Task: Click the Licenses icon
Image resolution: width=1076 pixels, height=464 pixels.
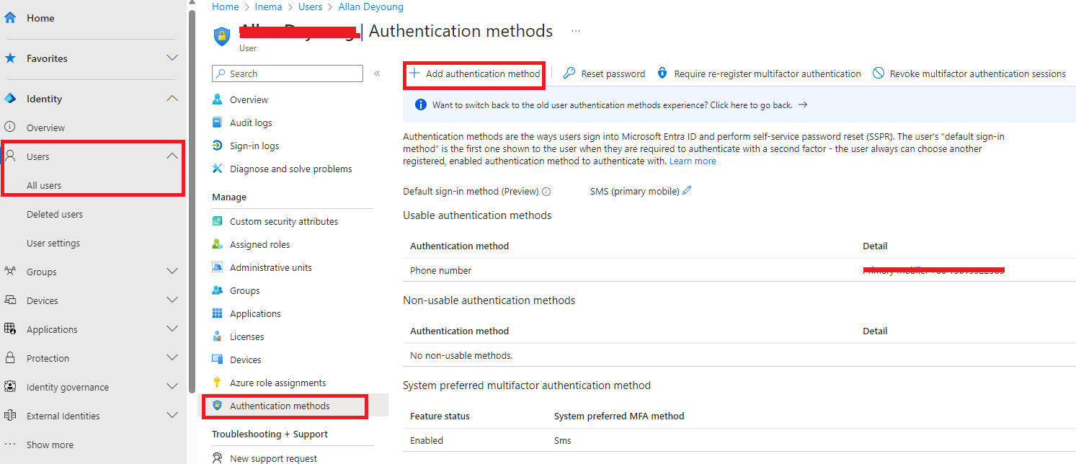Action: point(218,336)
